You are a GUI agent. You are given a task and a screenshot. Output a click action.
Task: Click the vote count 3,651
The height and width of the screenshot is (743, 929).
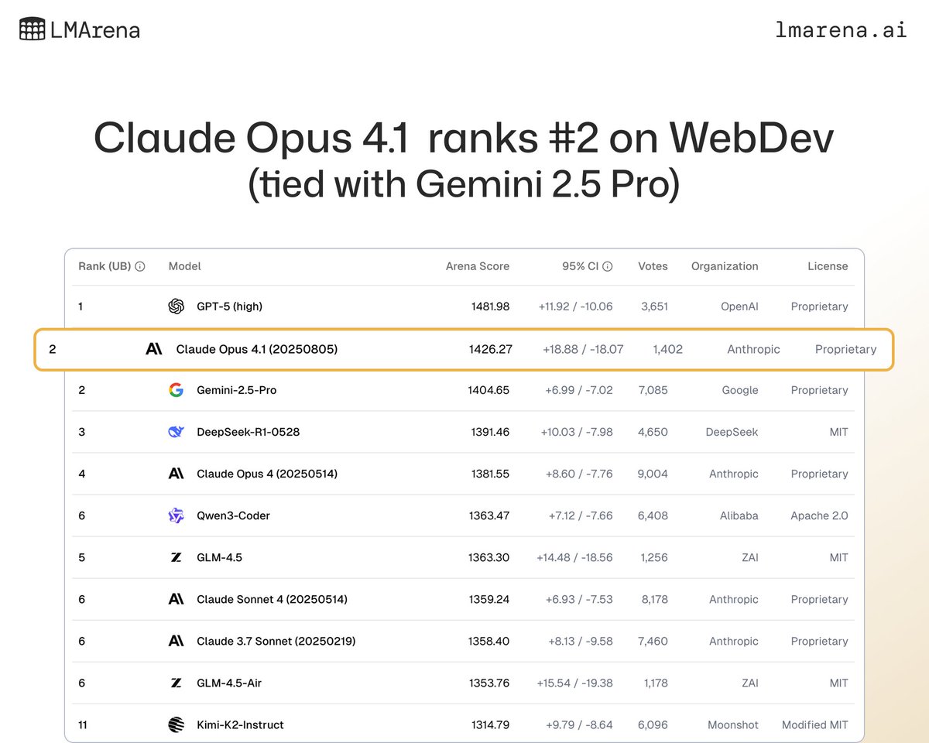[x=654, y=306]
